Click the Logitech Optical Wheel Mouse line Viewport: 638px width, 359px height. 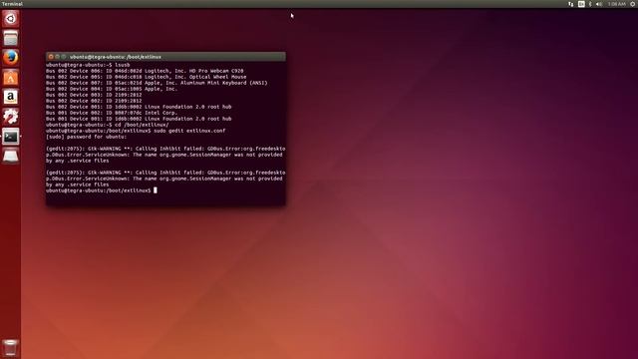tap(147, 77)
